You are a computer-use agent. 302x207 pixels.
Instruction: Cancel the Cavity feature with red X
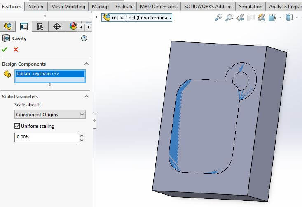pyautogui.click(x=16, y=50)
